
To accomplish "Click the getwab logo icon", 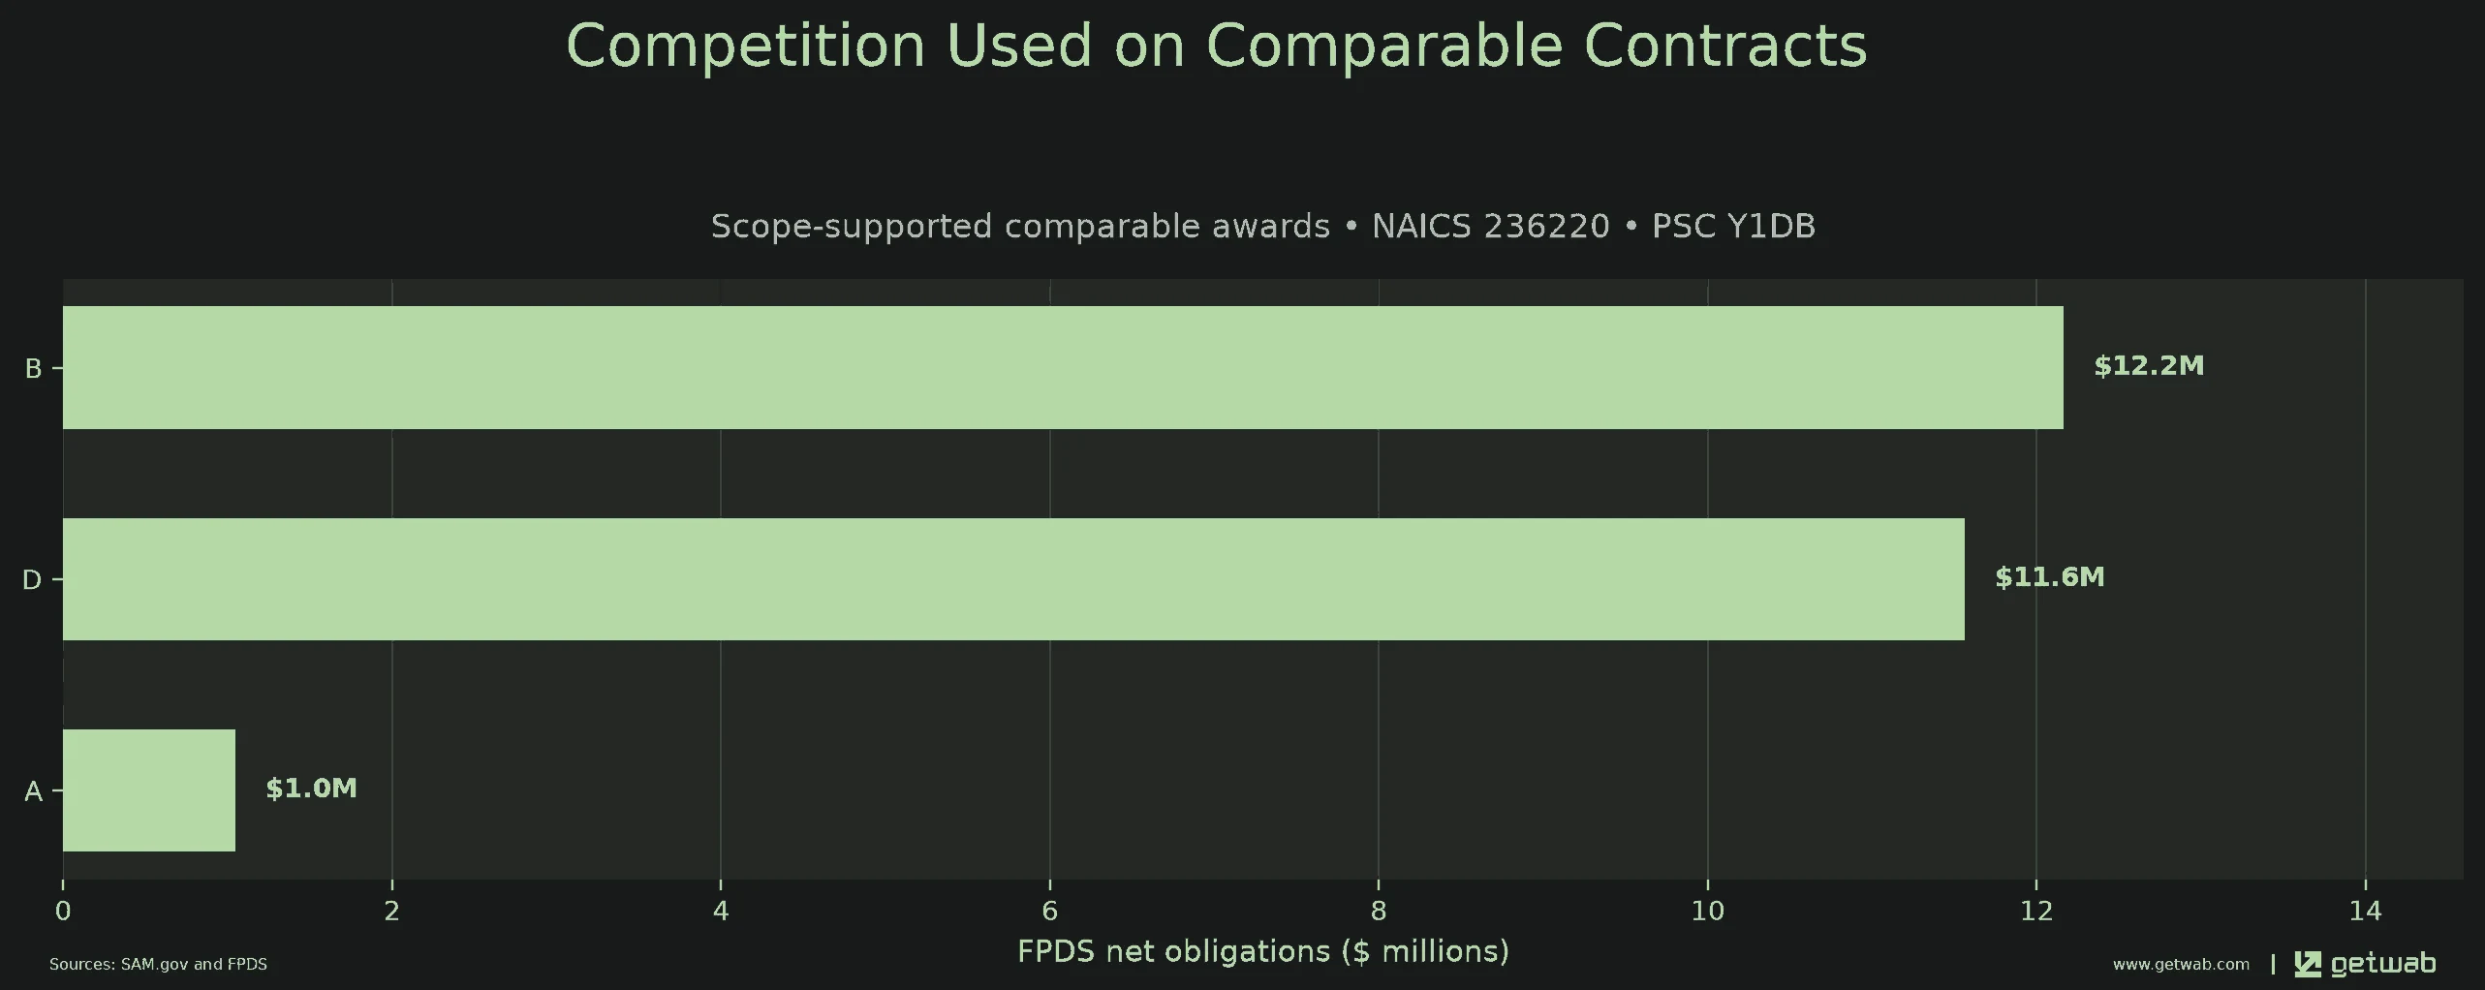I will pos(2308,964).
